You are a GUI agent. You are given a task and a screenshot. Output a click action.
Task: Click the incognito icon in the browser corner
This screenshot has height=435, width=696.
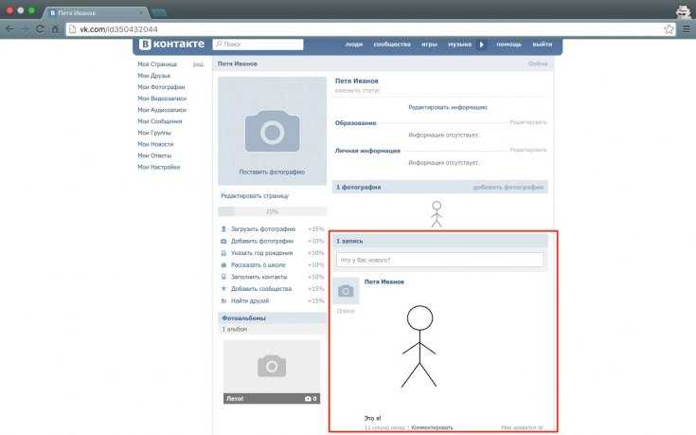tap(683, 11)
